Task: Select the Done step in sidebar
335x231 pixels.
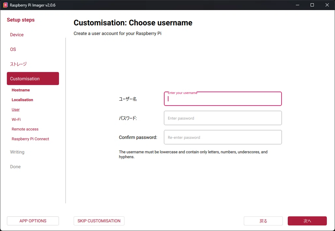Action: [x=15, y=167]
